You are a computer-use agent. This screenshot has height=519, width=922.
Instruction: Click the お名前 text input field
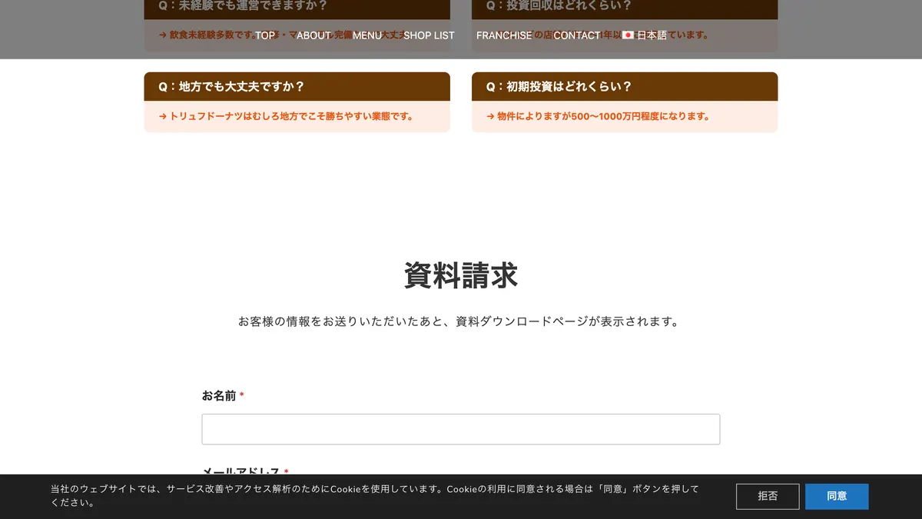[461, 429]
